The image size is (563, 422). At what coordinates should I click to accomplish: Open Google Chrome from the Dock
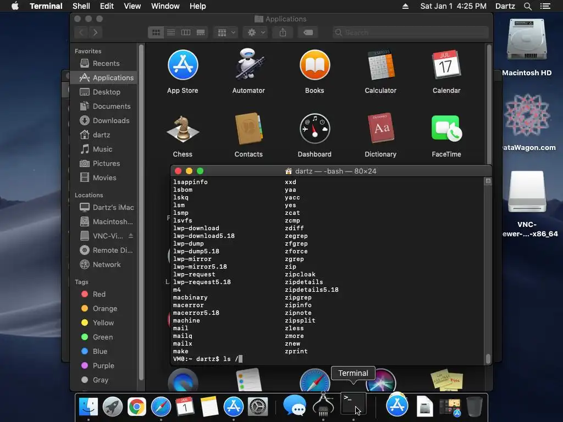(137, 407)
